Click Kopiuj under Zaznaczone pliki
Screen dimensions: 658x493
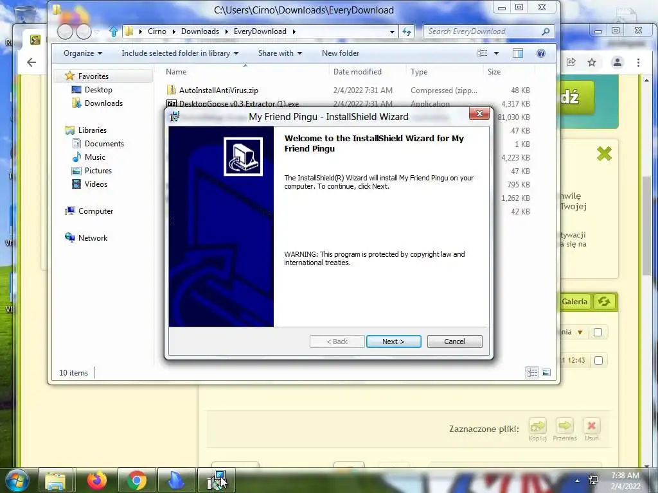[x=538, y=429]
